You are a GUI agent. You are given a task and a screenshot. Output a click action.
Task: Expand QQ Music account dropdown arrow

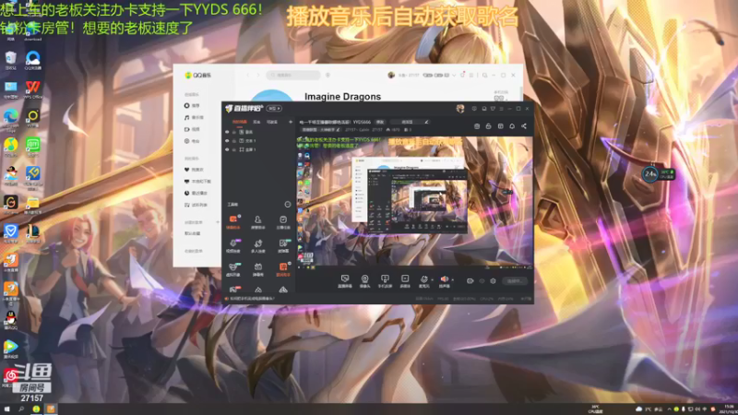pyautogui.click(x=454, y=75)
